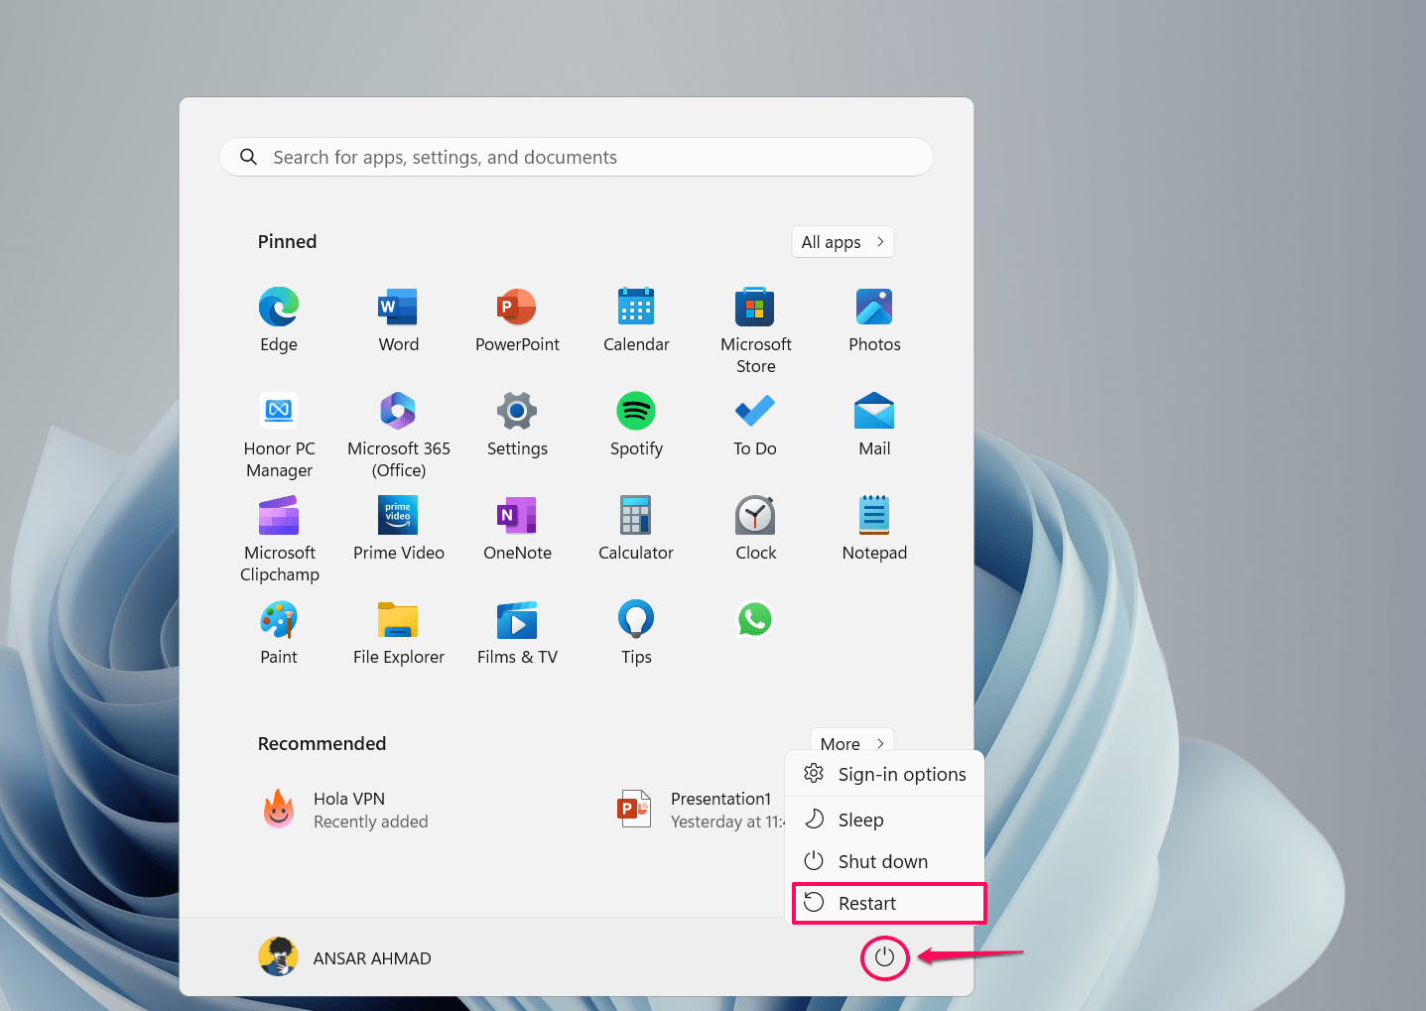
Task: Launch Spotify
Action: [636, 424]
